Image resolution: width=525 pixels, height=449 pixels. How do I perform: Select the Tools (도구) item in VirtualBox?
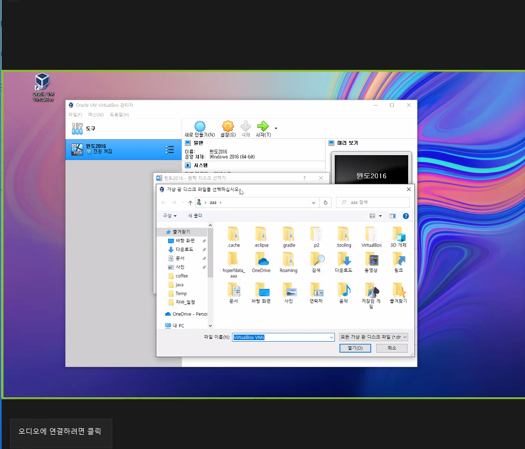(x=123, y=128)
